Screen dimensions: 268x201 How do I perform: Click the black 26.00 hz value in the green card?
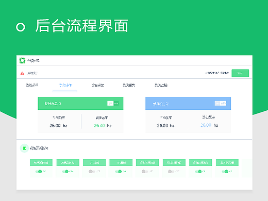(x=58, y=126)
